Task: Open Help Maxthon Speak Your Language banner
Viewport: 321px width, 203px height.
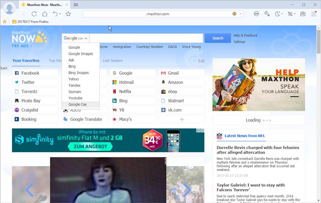Action: tap(259, 84)
